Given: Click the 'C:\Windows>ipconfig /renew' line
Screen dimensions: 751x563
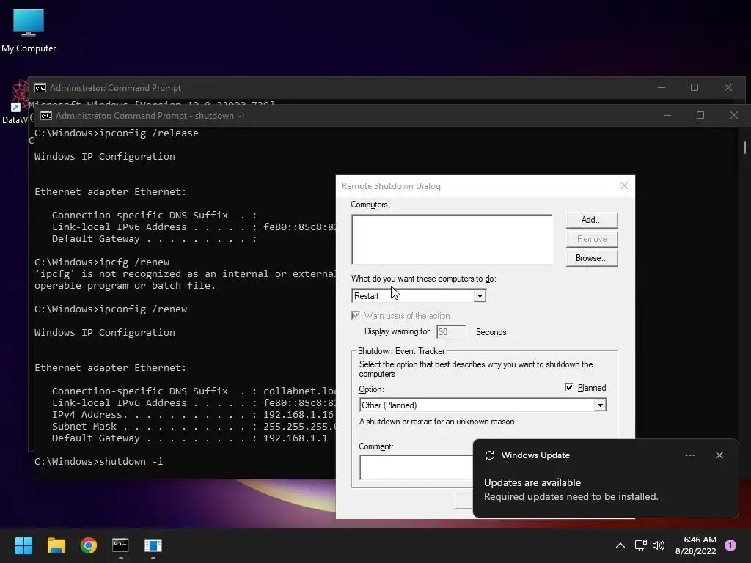Looking at the screenshot, I should [111, 309].
